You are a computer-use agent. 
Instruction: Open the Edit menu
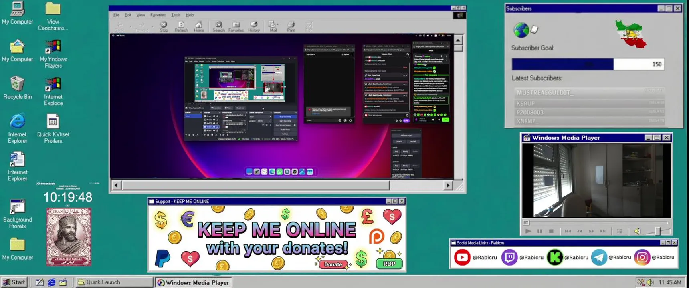tap(128, 15)
